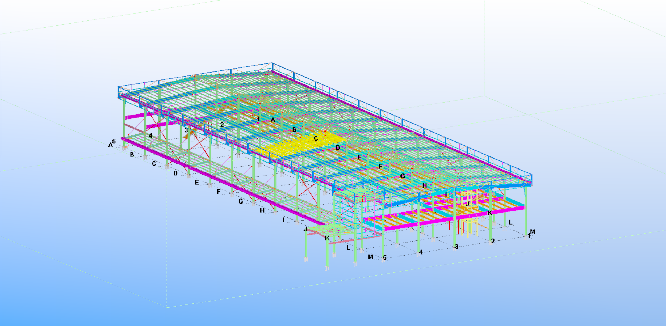The height and width of the screenshot is (326, 666).
Task: Click grid number 4 under the left roof end
Action: (x=150, y=136)
